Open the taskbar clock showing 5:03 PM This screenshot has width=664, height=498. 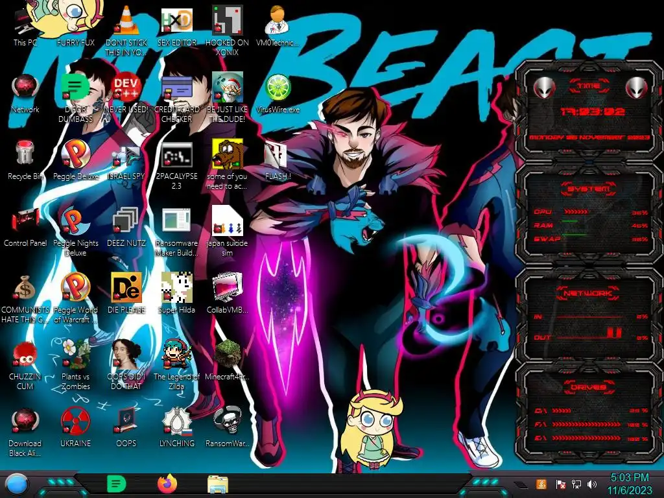630,484
